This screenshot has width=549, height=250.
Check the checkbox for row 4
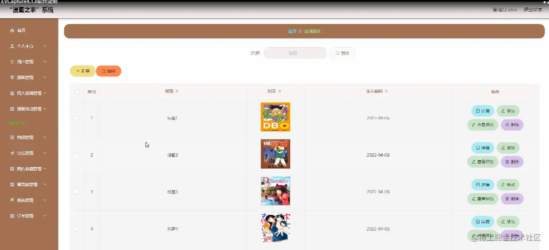click(x=77, y=229)
